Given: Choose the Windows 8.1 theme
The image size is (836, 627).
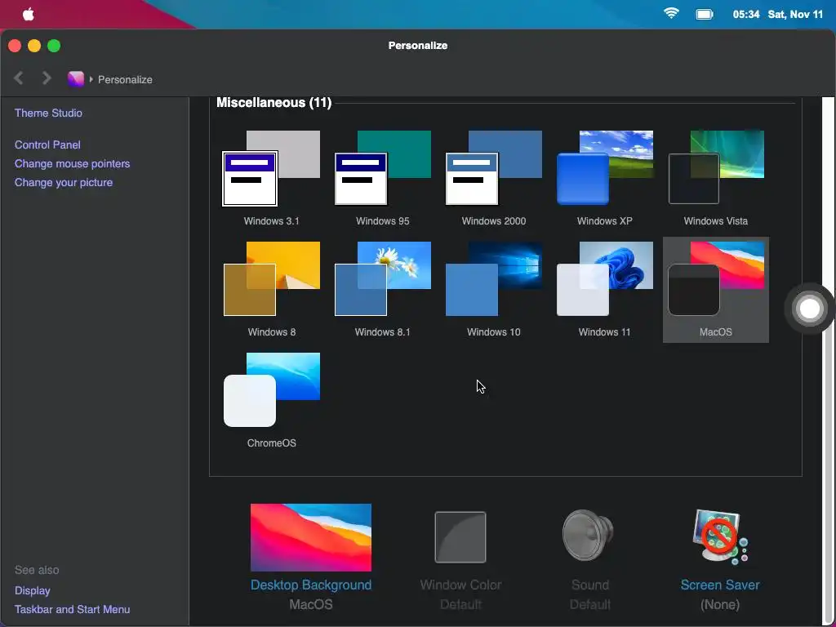Looking at the screenshot, I should tap(382, 290).
